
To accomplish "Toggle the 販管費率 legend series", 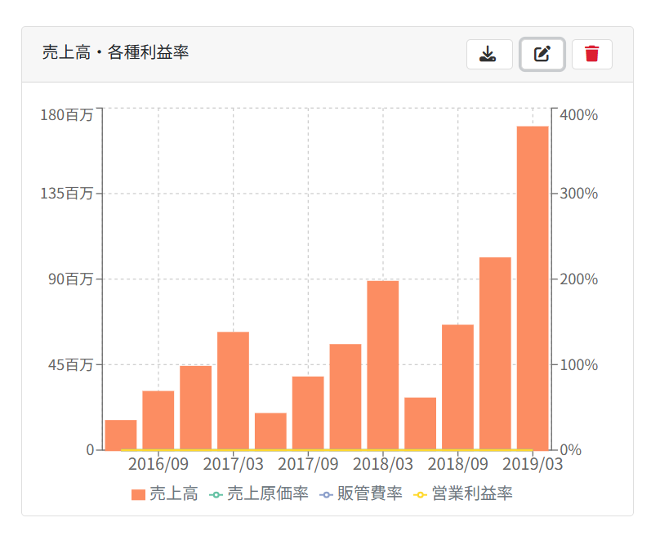I will pyautogui.click(x=361, y=494).
